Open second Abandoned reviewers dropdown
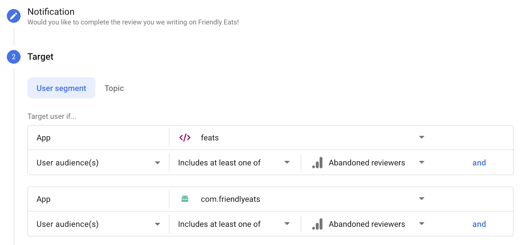This screenshot has width=521, height=245. click(421, 224)
